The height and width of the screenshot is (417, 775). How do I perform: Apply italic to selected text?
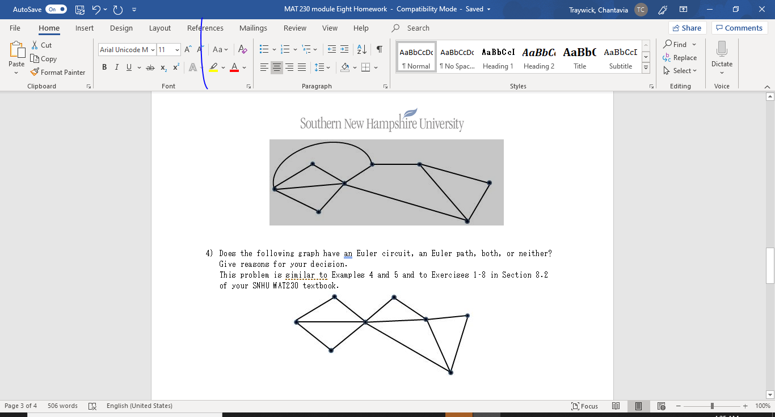click(x=116, y=67)
